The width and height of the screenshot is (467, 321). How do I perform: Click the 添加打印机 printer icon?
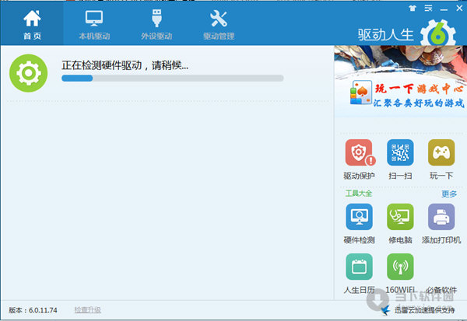[x=441, y=218]
